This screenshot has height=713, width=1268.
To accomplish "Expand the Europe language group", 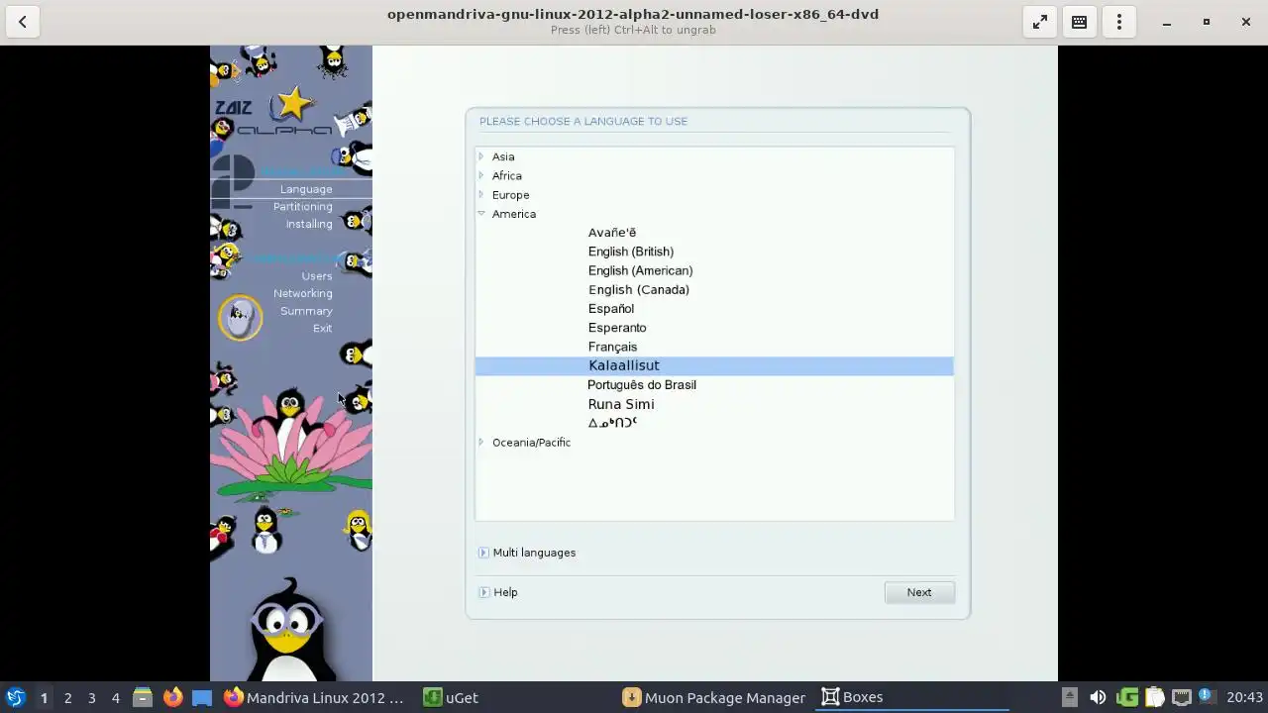I will 481,195.
